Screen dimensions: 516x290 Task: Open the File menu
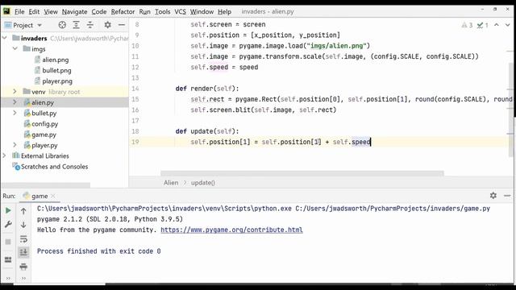[x=19, y=11]
